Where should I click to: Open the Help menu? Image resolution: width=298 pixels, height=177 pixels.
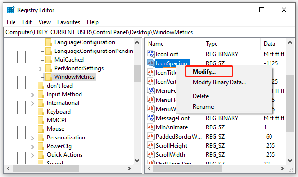pos(93,22)
